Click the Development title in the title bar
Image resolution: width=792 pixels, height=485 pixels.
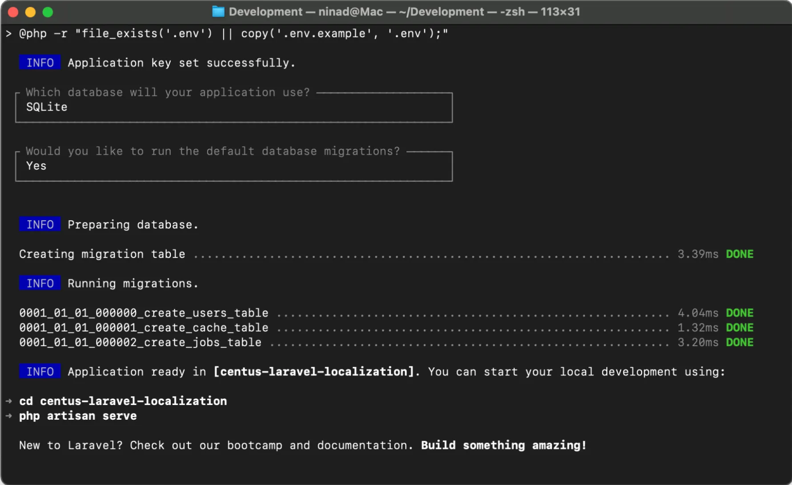[x=265, y=12]
